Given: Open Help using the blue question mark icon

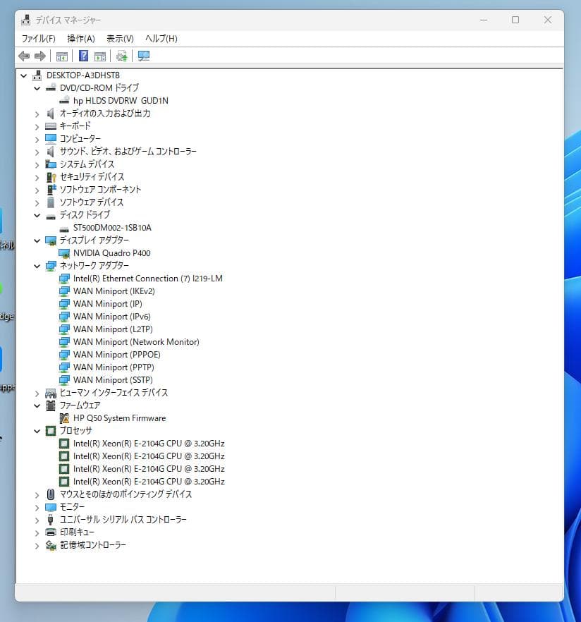Looking at the screenshot, I should pos(83,56).
